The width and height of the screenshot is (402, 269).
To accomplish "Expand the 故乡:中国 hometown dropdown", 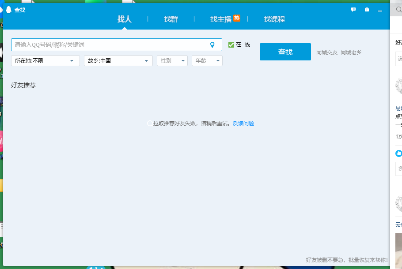I will (118, 61).
